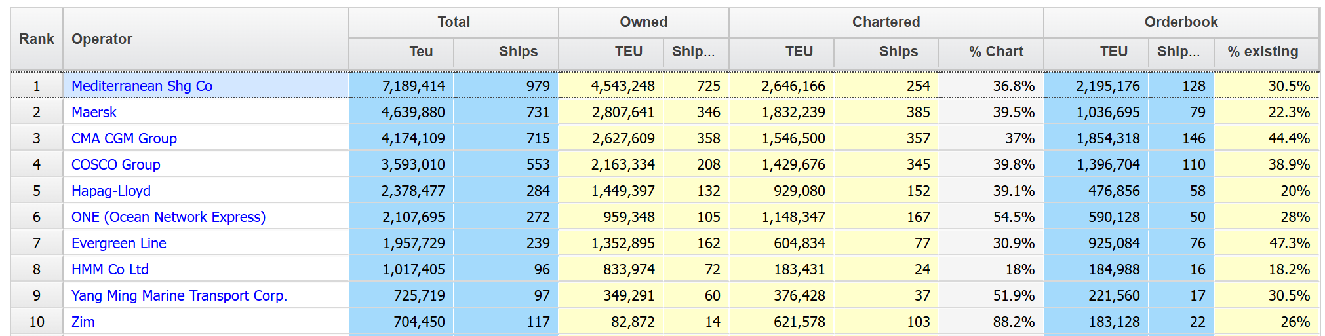
Task: Click the Zim operator link
Action: pos(83,322)
